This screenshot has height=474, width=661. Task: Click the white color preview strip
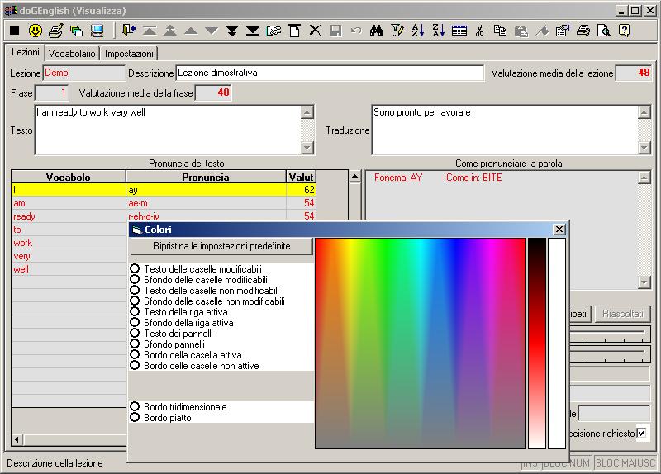pos(557,344)
